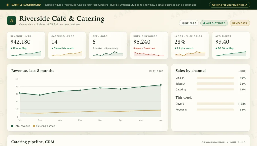Open the Revenue MTD $42,180 card
257x146 pixels.
[x=26, y=45]
